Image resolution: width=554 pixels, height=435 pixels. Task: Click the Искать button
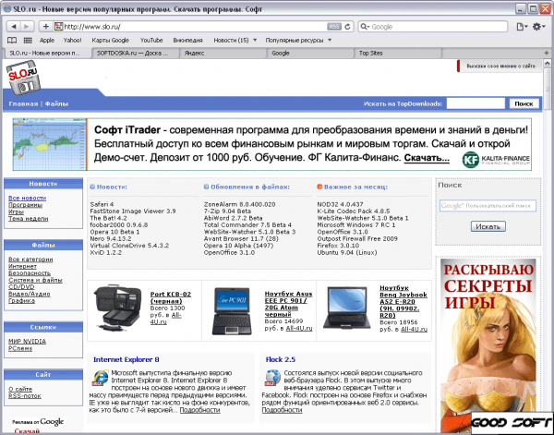point(488,226)
